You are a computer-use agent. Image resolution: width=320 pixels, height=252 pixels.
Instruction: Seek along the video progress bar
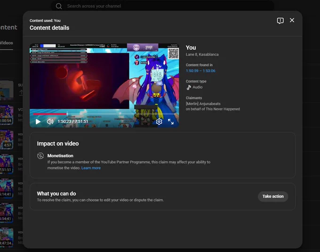104,114
